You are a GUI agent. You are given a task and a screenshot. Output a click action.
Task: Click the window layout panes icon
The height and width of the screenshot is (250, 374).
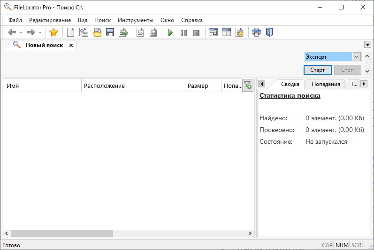[226, 32]
